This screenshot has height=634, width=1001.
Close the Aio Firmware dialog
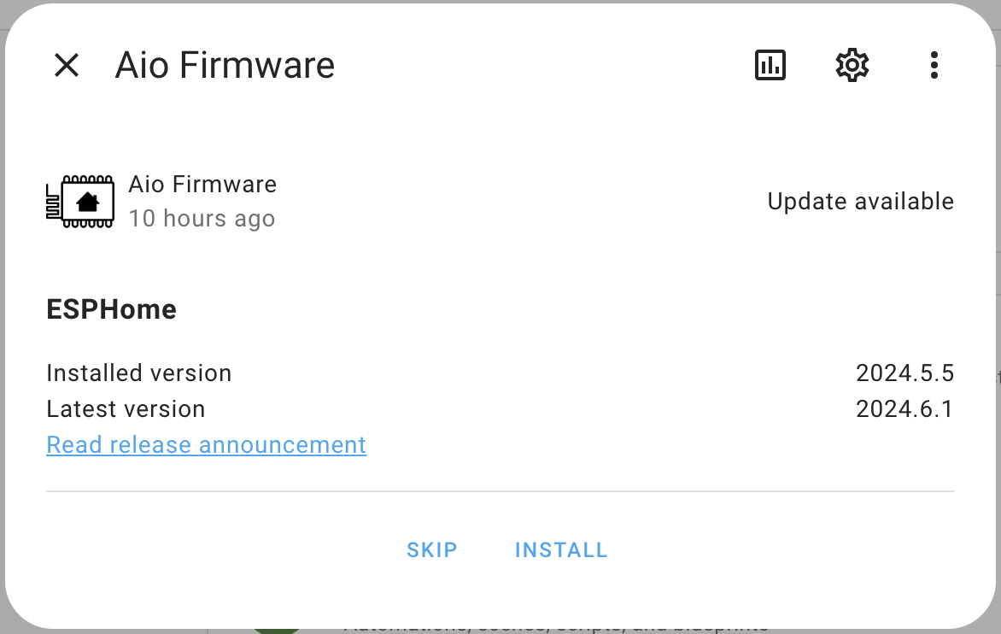pos(67,65)
